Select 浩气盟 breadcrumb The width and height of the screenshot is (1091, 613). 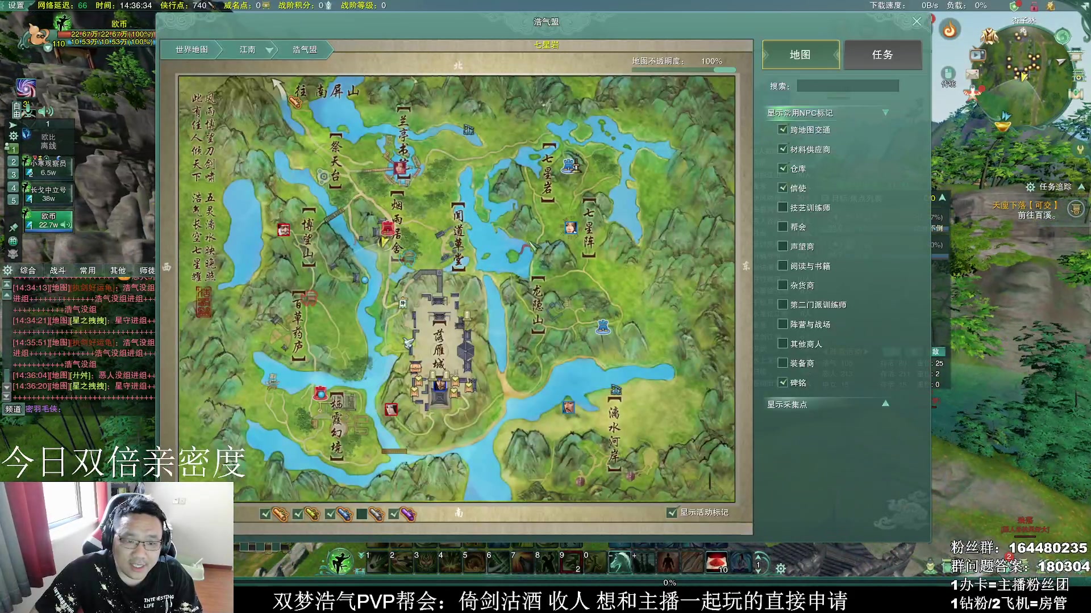click(x=305, y=50)
